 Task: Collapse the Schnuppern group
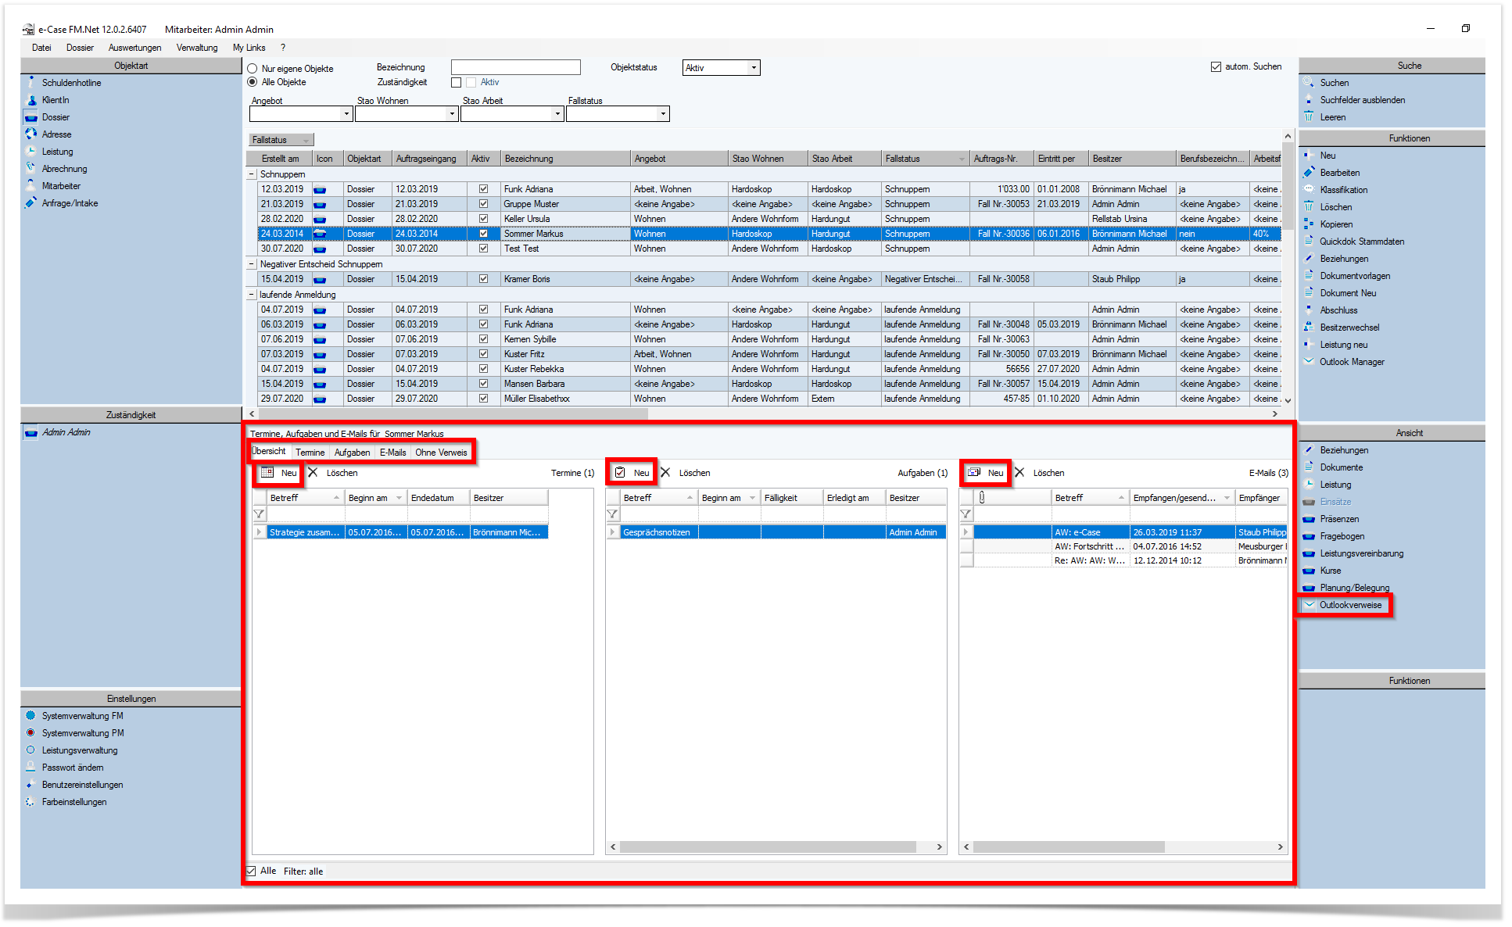[252, 174]
